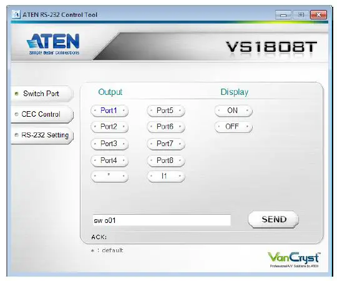Screen dimensions: 337x281
Task: Turn the display OFF
Action: (x=233, y=127)
